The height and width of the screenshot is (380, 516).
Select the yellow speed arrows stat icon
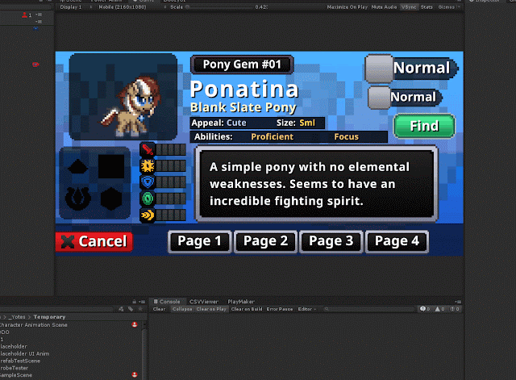(x=148, y=215)
